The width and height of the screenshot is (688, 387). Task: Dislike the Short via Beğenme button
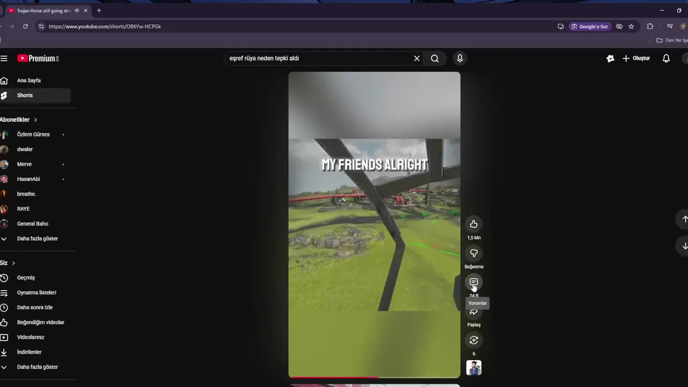[474, 253]
